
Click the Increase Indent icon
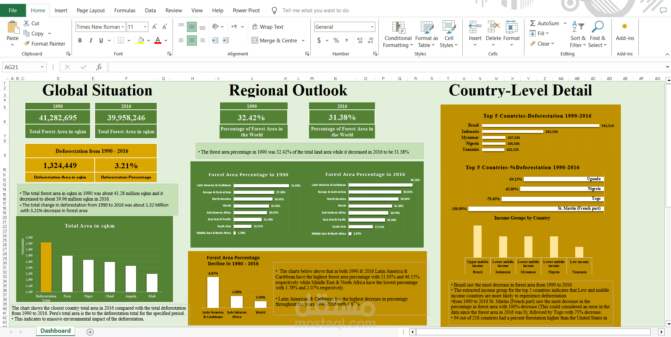point(226,40)
